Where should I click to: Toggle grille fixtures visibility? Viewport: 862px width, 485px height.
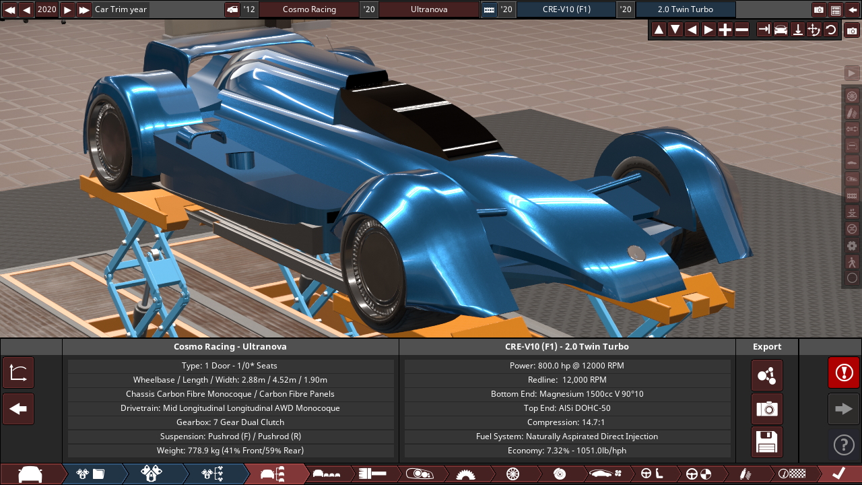coord(852,195)
